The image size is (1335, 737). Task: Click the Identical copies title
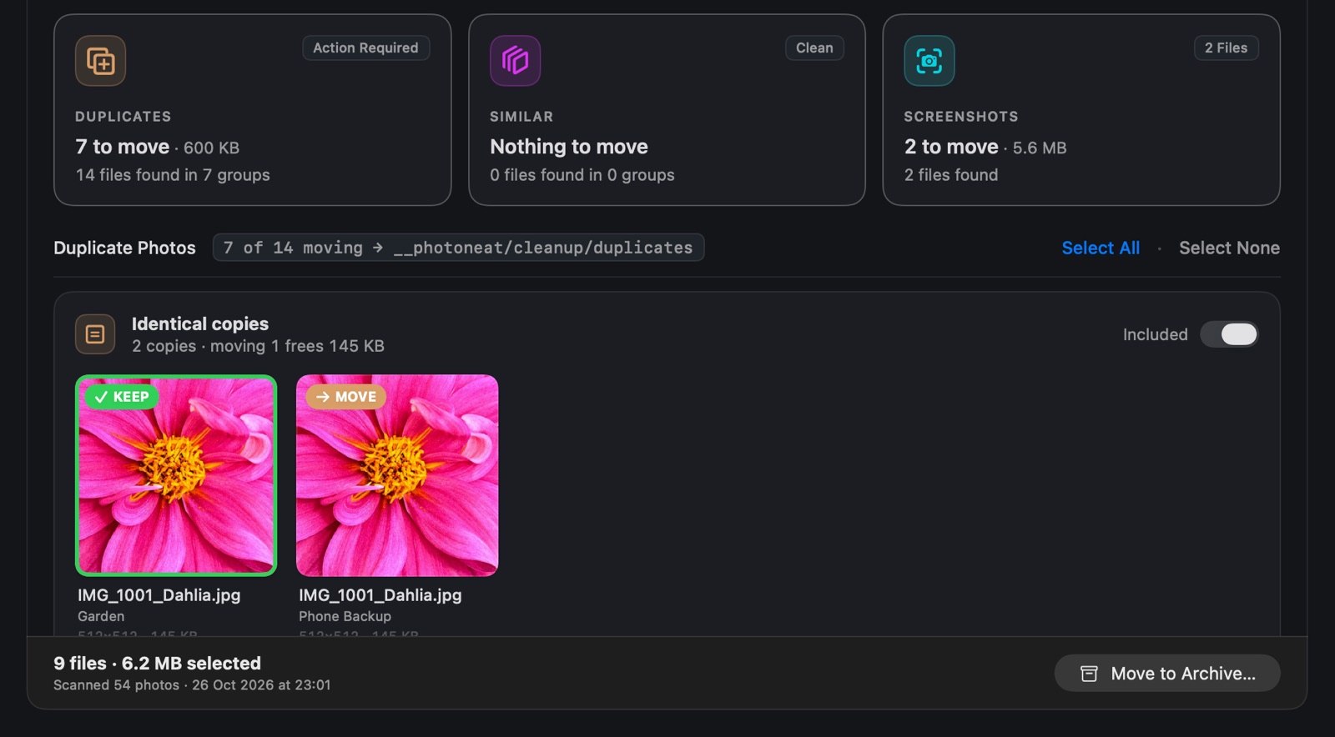click(200, 323)
